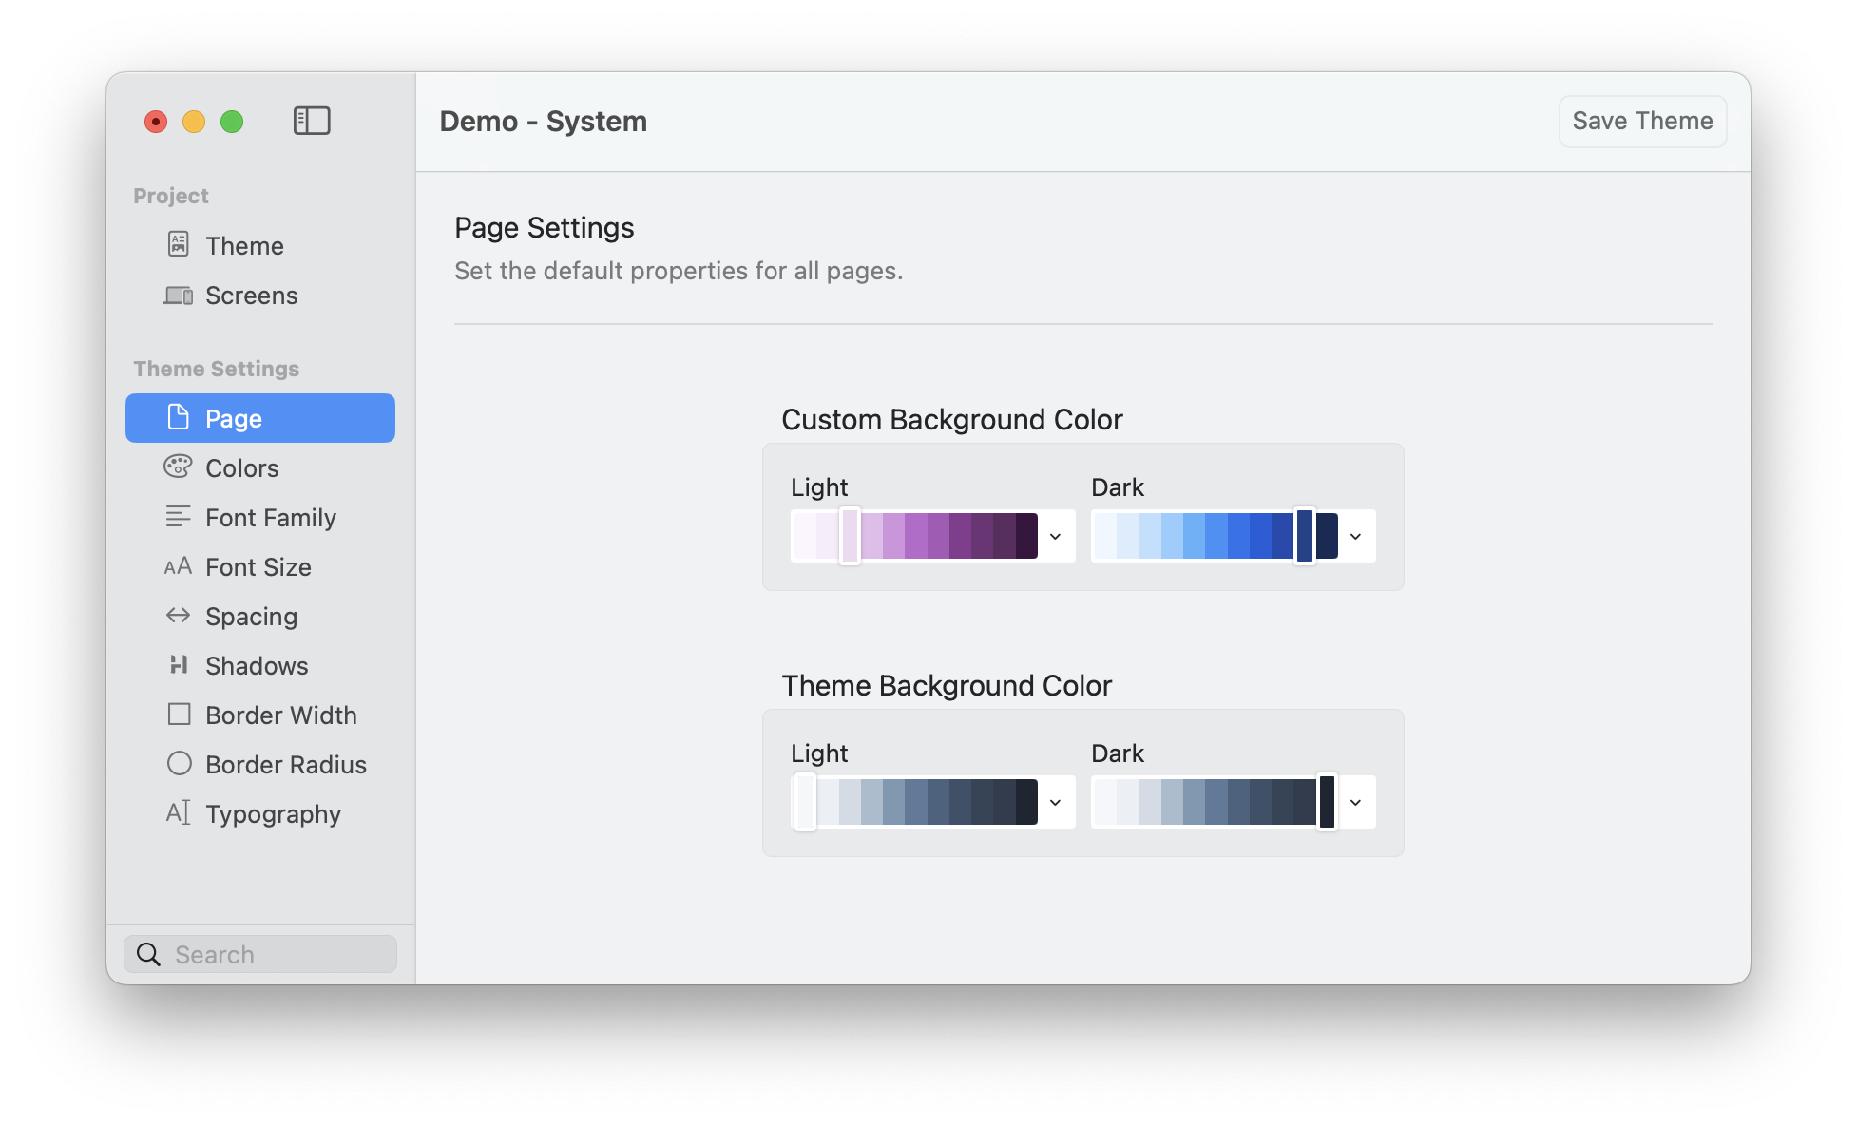Click the Border Width square icon
Viewport: 1857px width, 1125px height.
tap(179, 714)
